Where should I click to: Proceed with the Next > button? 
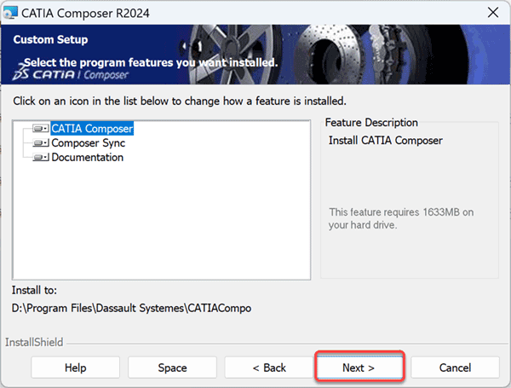coord(359,368)
